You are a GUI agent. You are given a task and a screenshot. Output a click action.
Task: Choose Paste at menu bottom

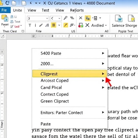[x=70, y=124]
